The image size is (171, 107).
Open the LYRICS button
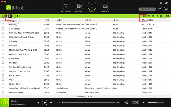(135, 103)
